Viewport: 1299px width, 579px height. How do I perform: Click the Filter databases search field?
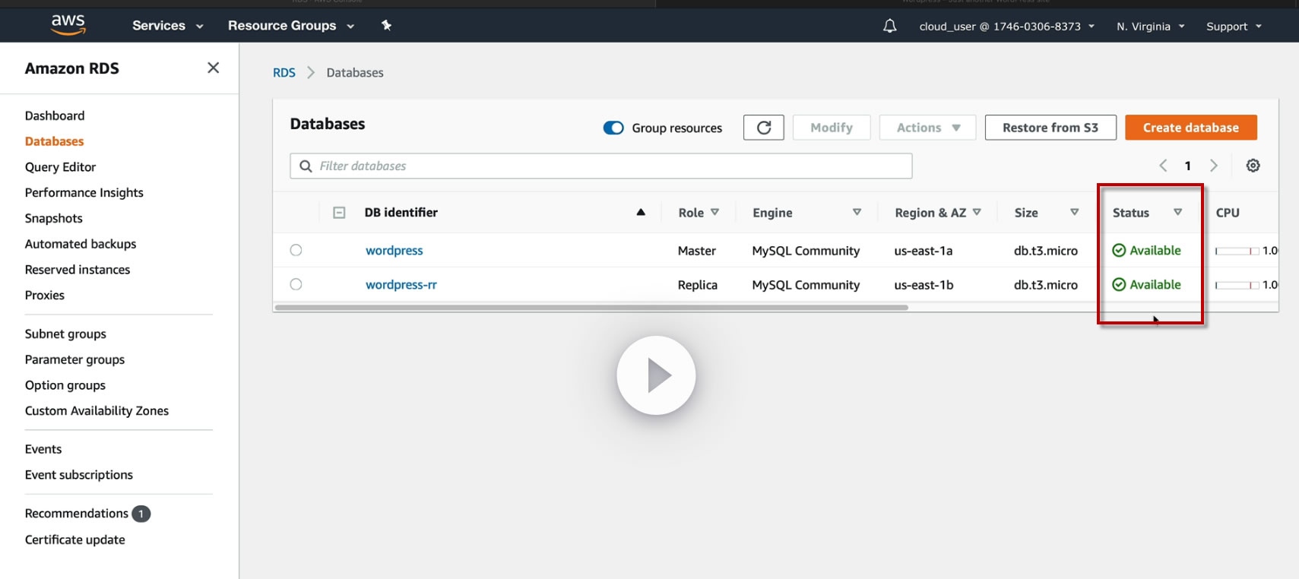pos(600,166)
